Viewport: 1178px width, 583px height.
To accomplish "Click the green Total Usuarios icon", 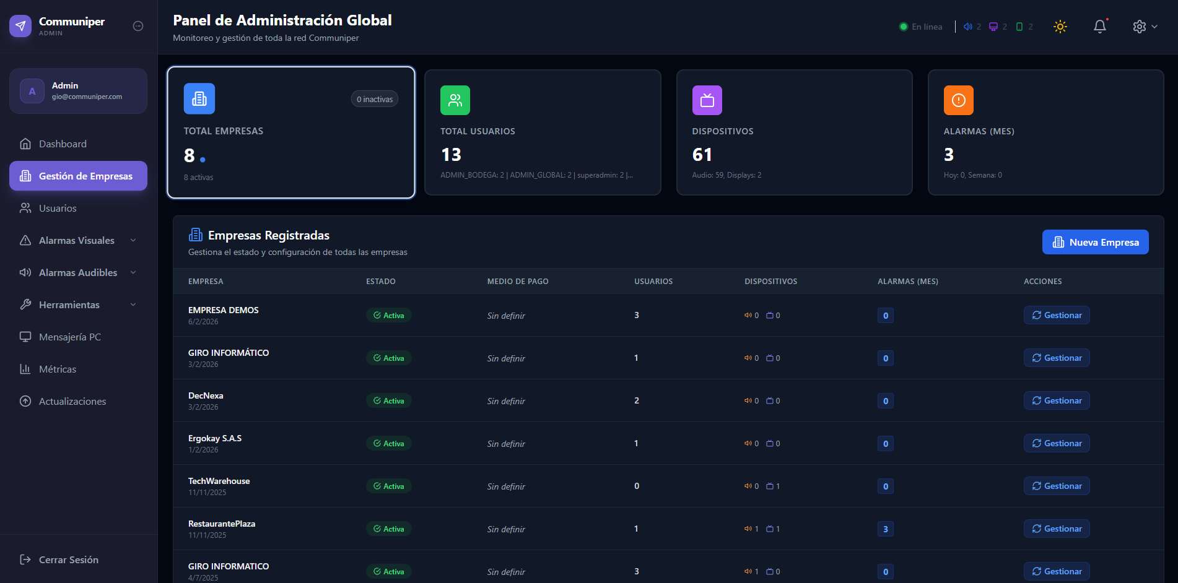I will [455, 100].
